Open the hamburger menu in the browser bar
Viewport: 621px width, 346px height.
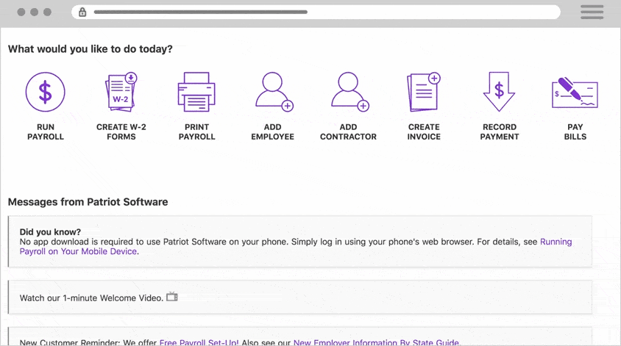pos(592,12)
